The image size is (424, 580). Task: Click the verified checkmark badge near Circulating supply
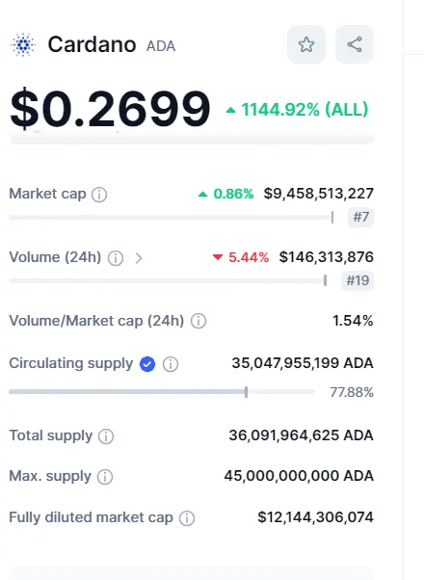tap(147, 364)
